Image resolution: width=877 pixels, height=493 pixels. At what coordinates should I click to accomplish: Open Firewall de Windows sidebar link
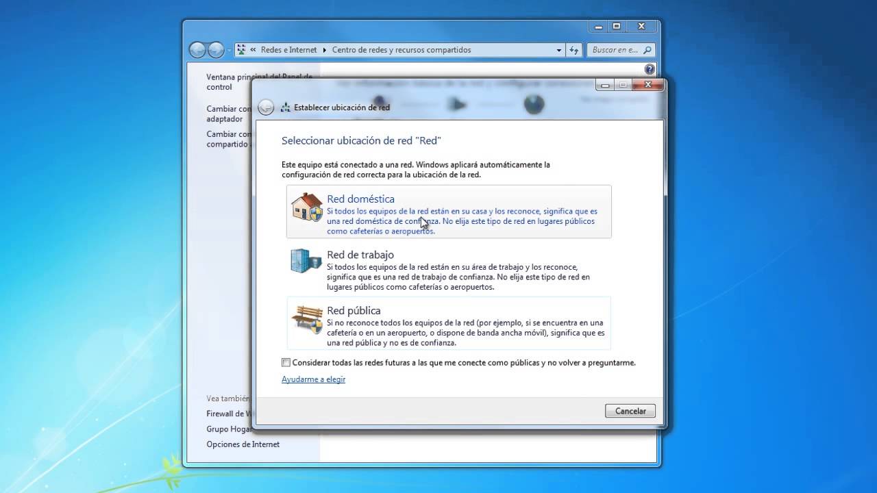click(x=230, y=414)
